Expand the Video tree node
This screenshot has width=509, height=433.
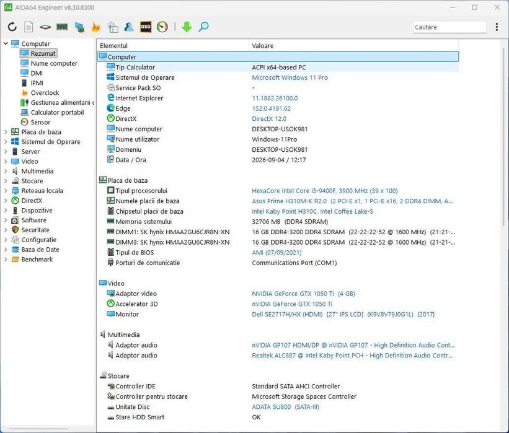6,161
